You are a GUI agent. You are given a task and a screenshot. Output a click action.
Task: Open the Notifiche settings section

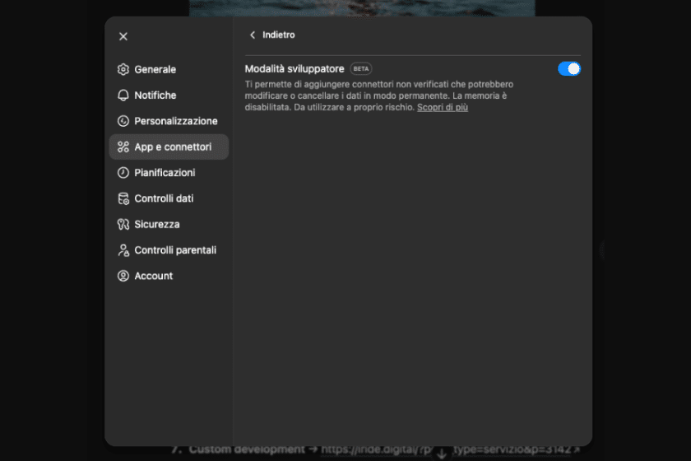pyautogui.click(x=169, y=95)
